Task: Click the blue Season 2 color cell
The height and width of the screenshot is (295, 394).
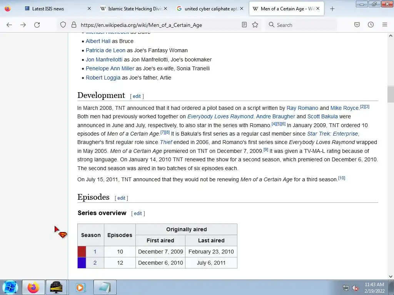Action: coord(82,263)
